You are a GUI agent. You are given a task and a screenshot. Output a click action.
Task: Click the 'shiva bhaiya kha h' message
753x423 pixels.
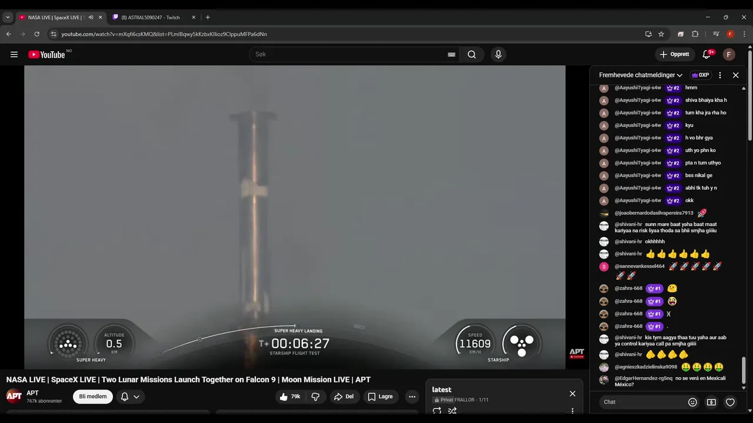[x=706, y=100]
